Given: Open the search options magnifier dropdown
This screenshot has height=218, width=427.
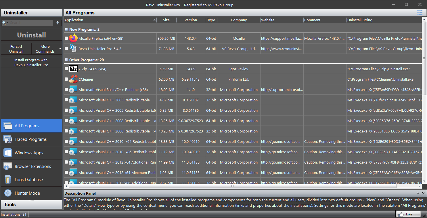Looking at the screenshot, I should coord(5,23).
